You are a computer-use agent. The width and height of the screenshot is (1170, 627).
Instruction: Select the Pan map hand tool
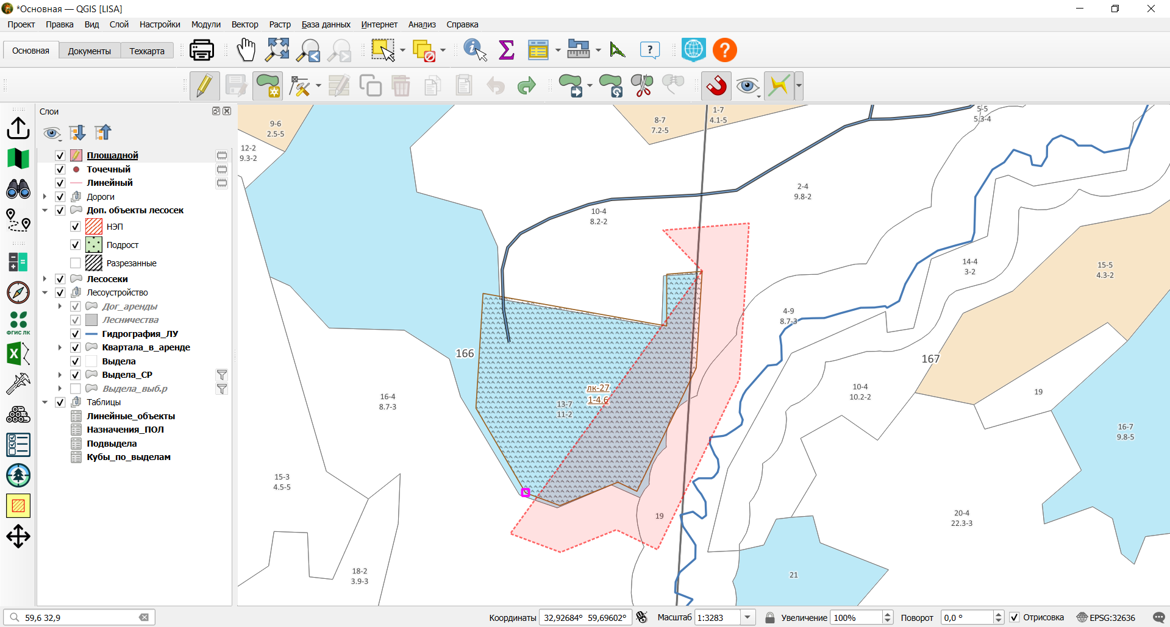[x=246, y=50]
